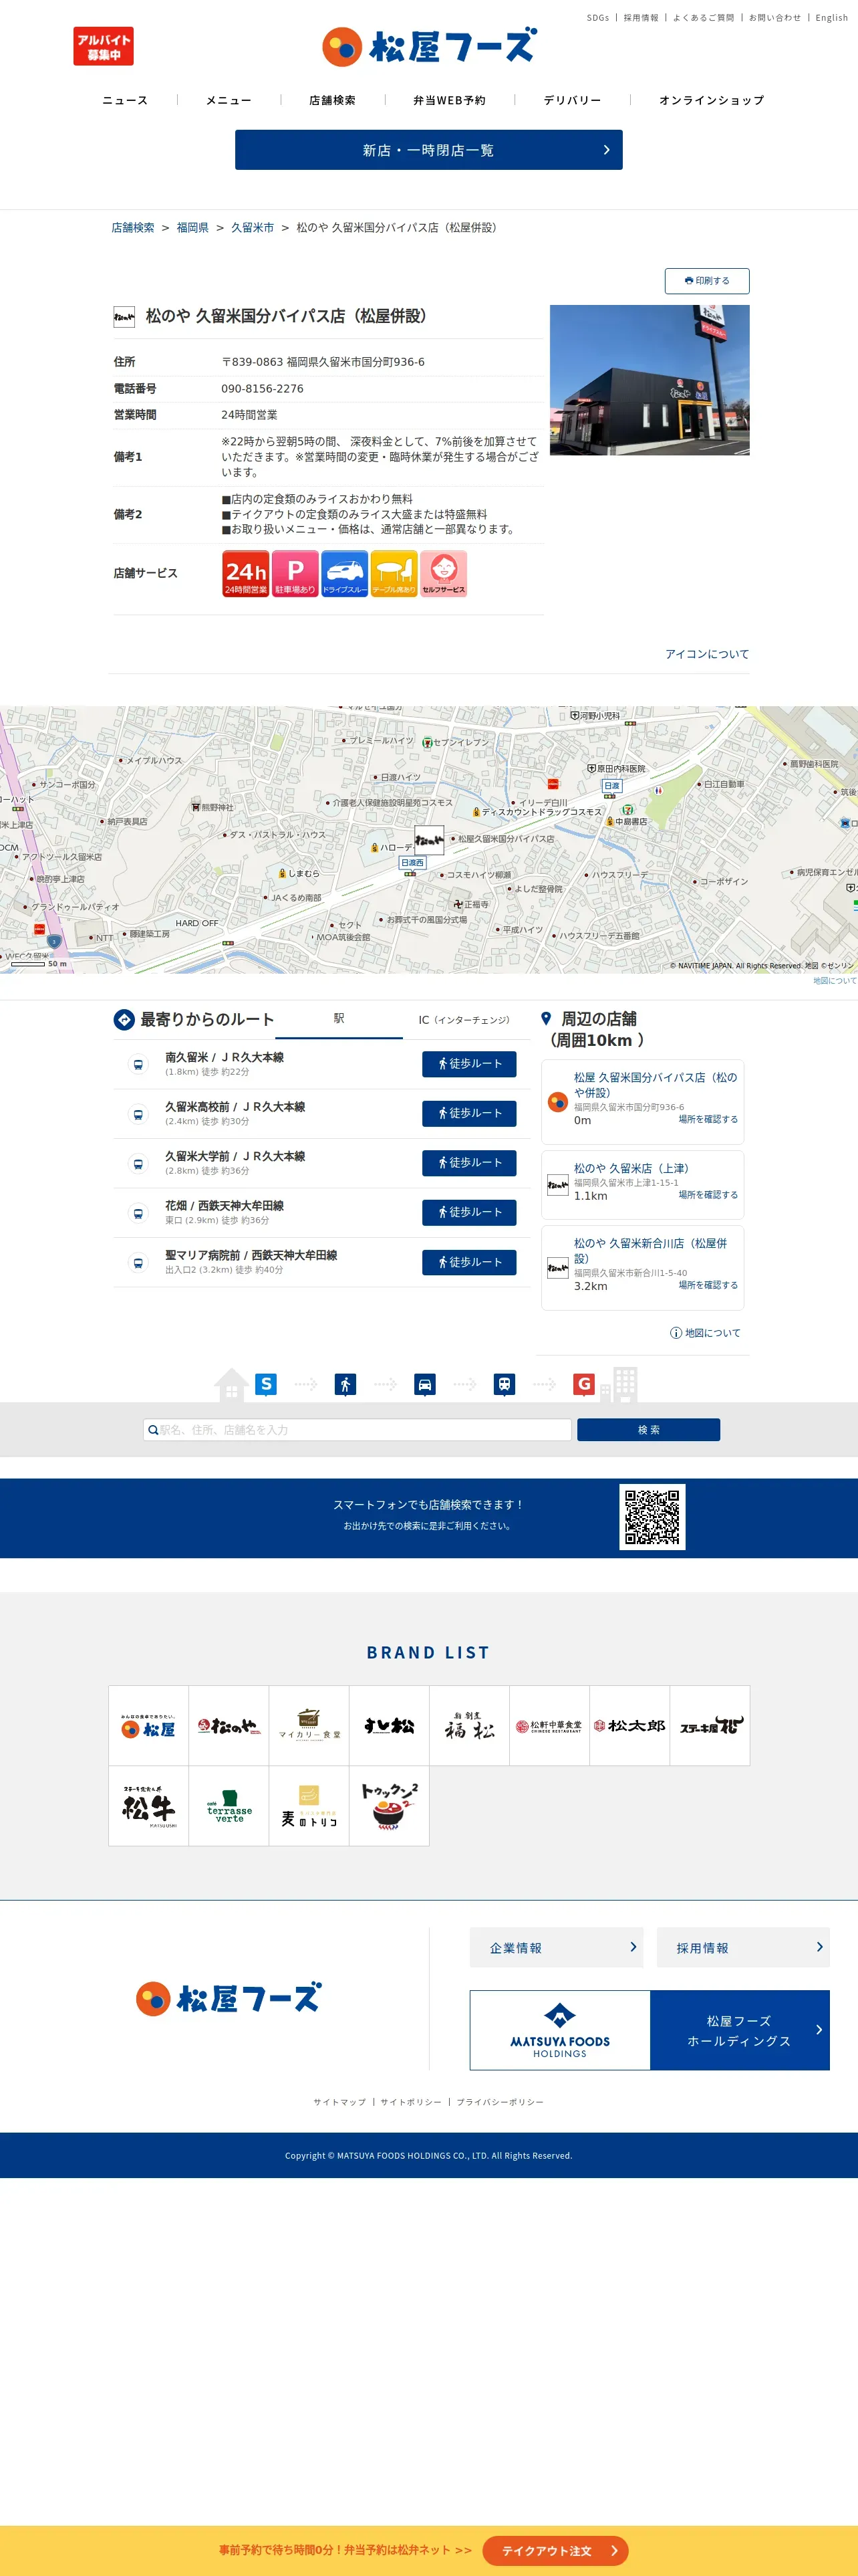Open 松牛 brand logo

148,1806
